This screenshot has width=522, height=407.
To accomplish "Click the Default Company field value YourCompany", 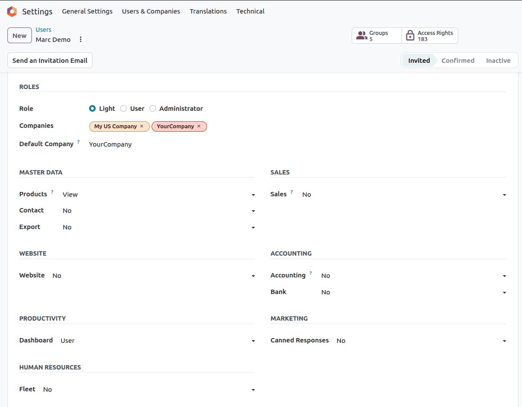I will coord(110,144).
